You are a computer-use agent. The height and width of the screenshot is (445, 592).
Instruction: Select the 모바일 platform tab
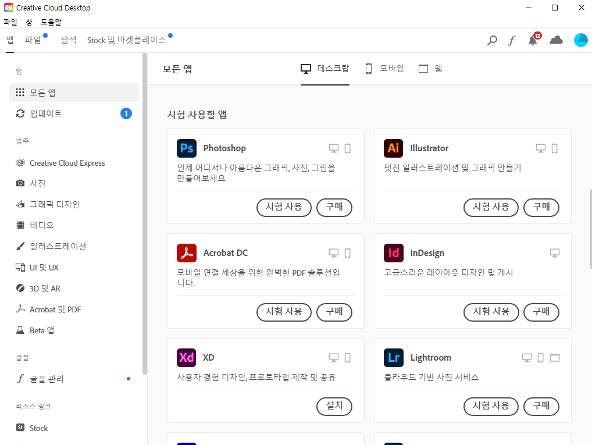pyautogui.click(x=385, y=69)
